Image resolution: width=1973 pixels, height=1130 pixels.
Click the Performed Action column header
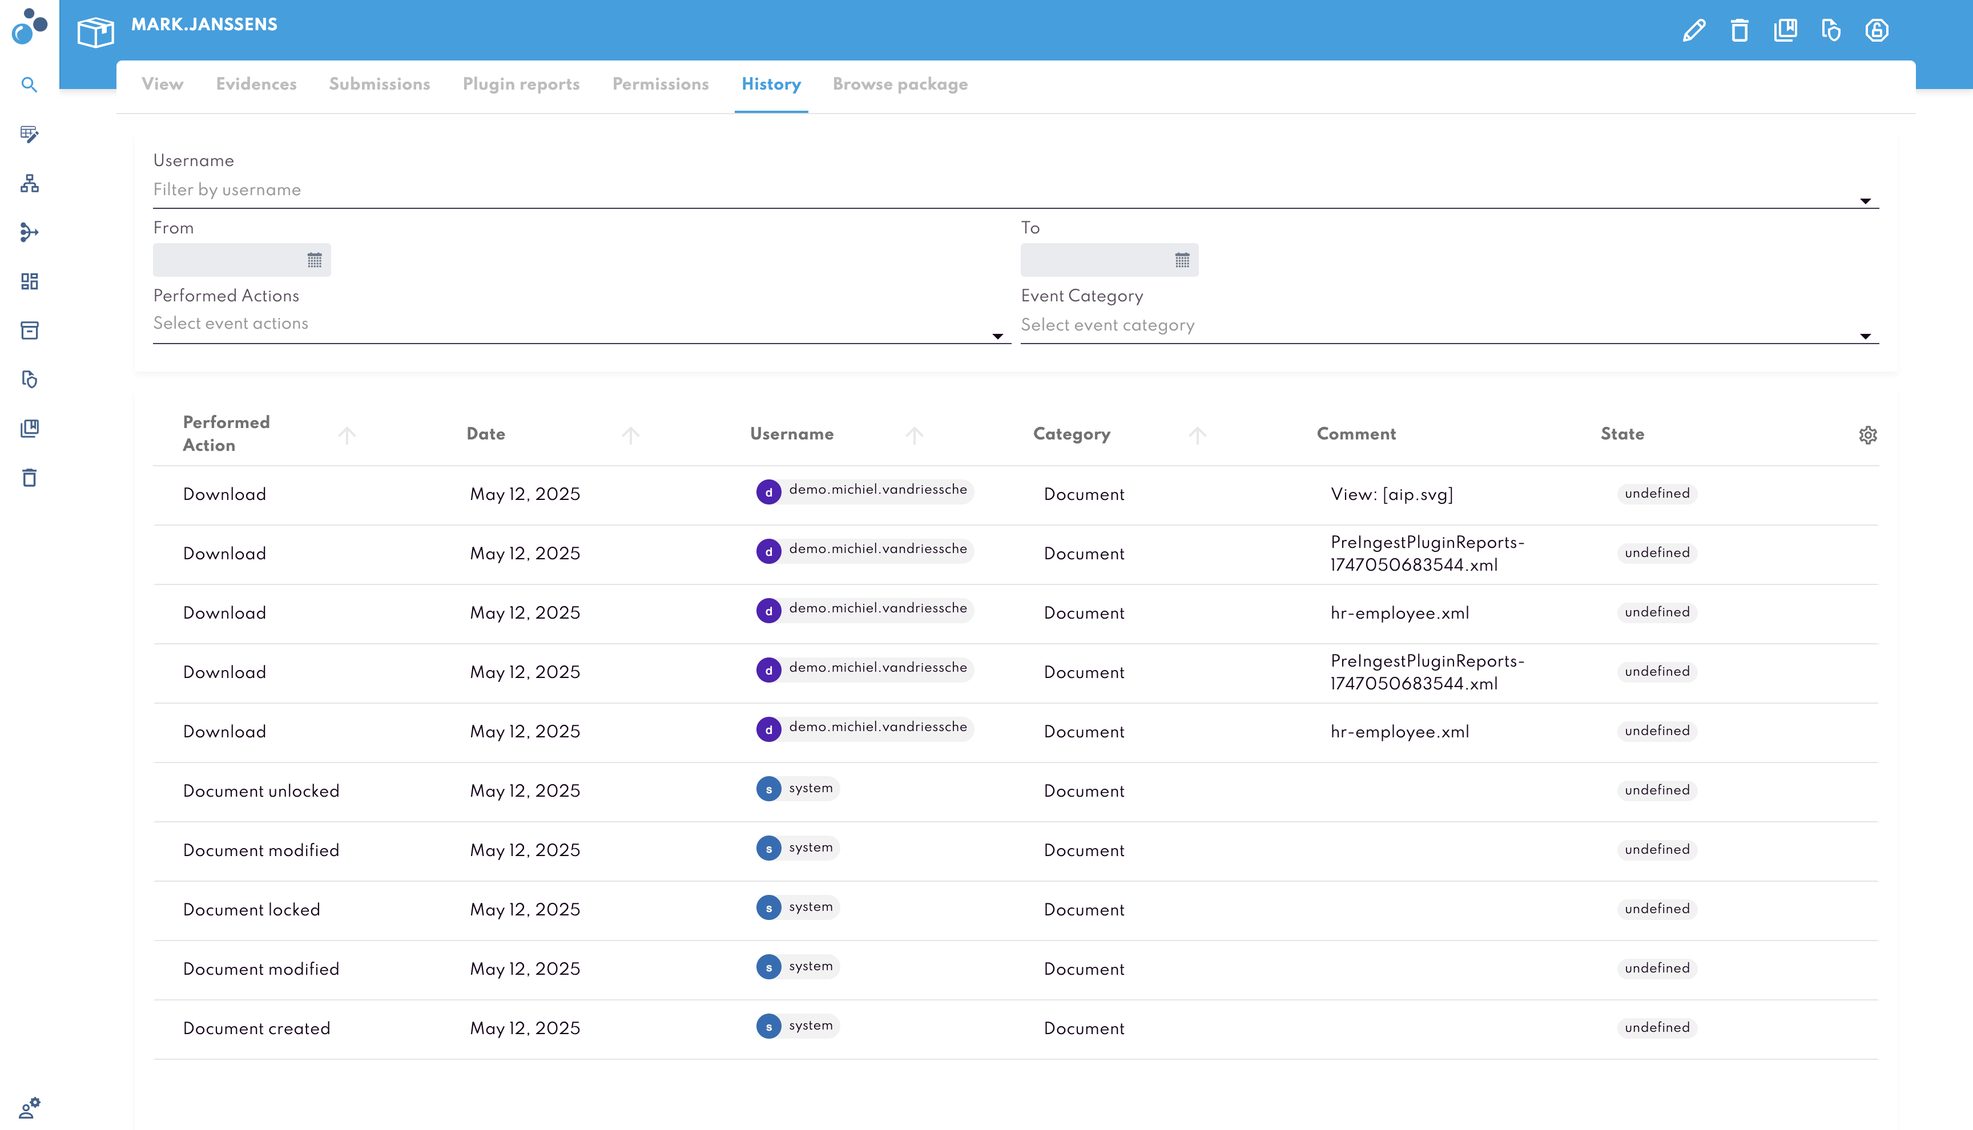coord(227,433)
